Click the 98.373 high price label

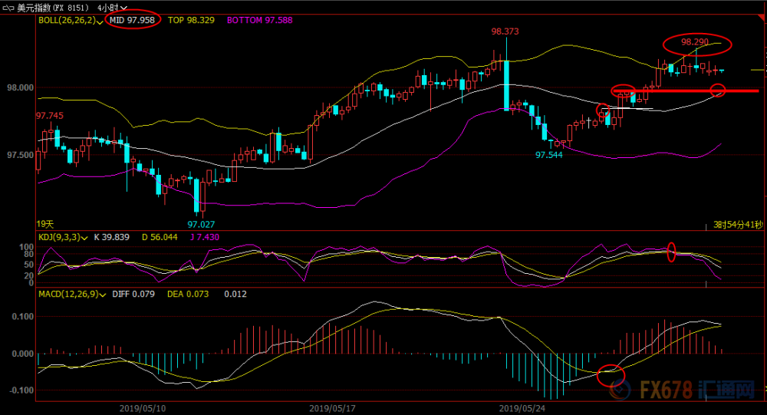(x=505, y=31)
